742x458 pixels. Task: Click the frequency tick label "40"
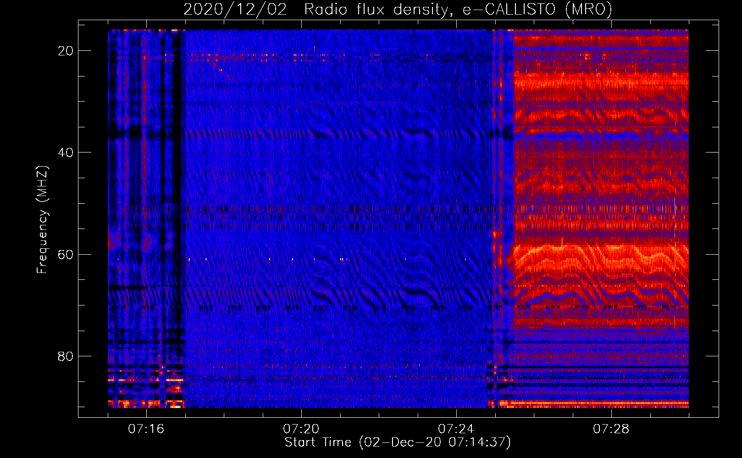66,153
